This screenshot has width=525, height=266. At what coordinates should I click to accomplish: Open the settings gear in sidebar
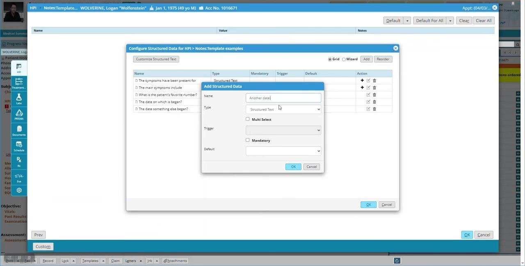click(19, 190)
